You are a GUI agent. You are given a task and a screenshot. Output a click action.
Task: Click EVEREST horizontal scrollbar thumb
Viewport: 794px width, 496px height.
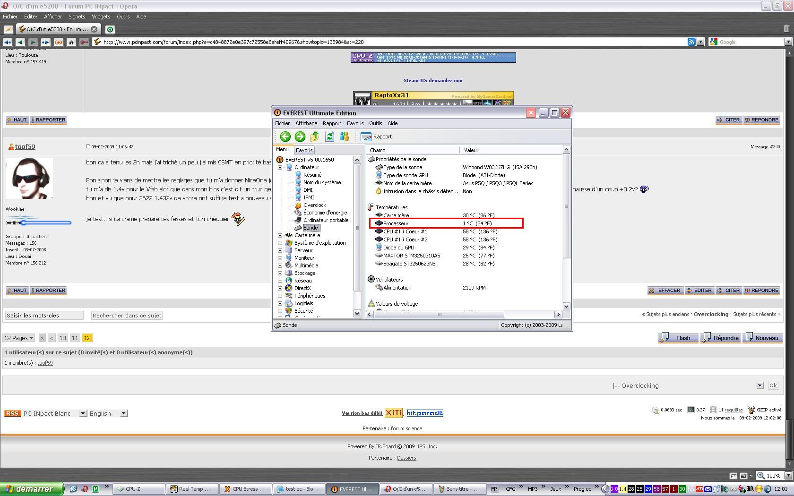(440, 314)
